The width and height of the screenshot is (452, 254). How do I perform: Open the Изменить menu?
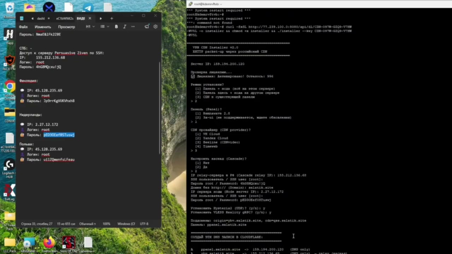[x=43, y=27]
